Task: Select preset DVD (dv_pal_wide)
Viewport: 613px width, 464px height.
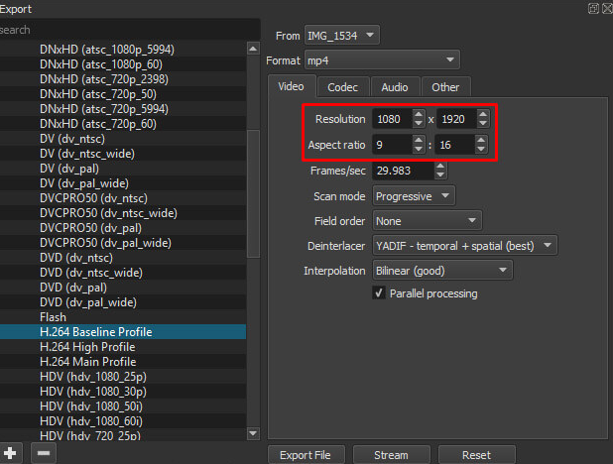Action: [x=123, y=301]
